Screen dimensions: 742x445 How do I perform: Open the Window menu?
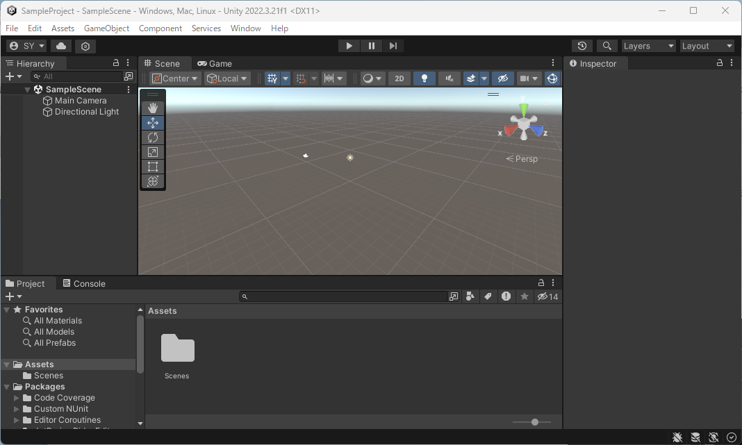point(246,28)
